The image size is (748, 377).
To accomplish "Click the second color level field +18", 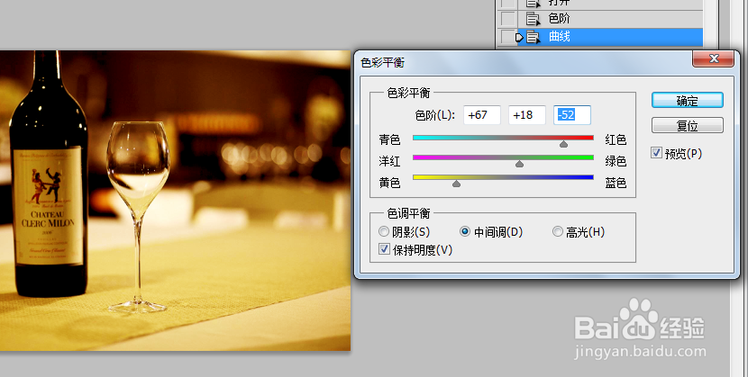I will coord(526,115).
